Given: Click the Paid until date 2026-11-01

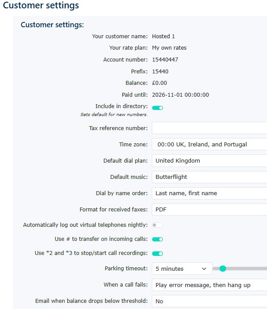Looking at the screenshot, I should pyautogui.click(x=167, y=95).
